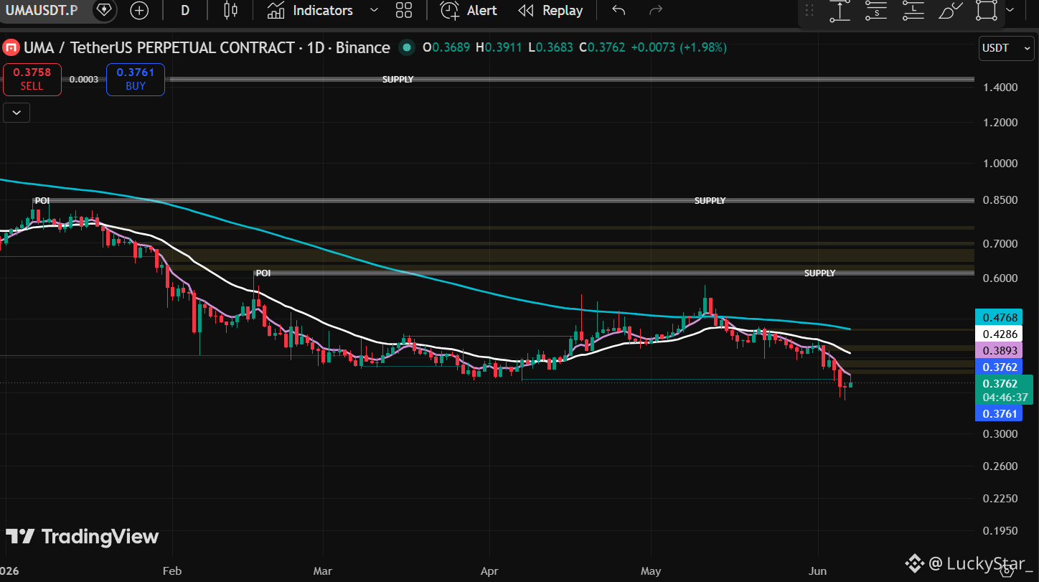Click the Apr label on time axis
This screenshot has height=582, width=1039.
(x=489, y=571)
